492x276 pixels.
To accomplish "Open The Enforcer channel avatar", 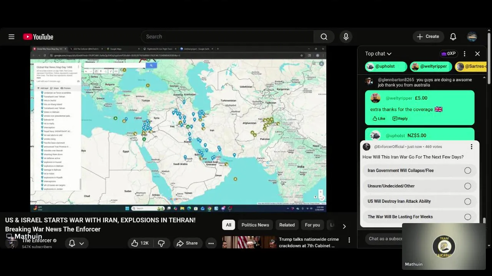I will pos(11,243).
